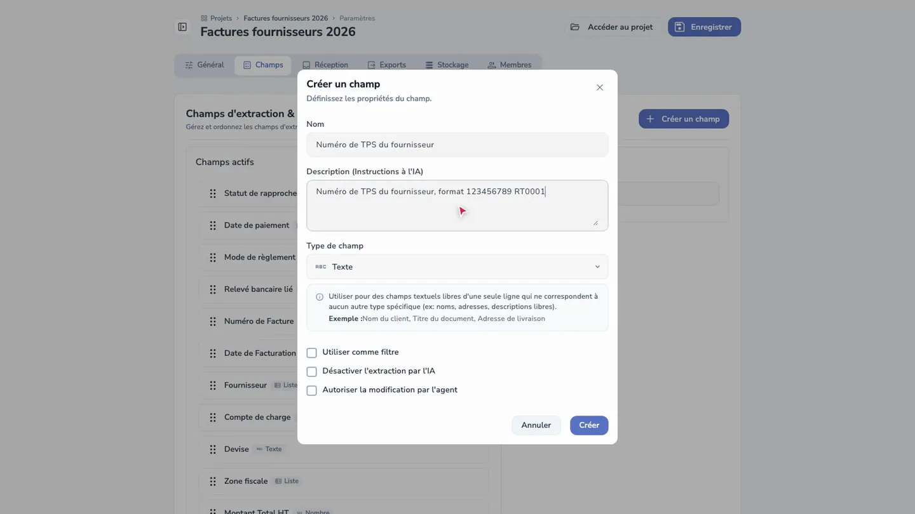Switch to the Réception tab

(325, 65)
